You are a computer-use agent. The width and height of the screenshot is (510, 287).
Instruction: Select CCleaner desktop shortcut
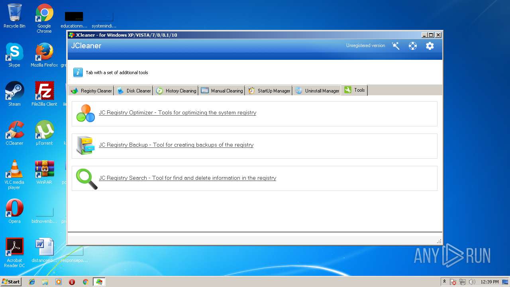(x=14, y=133)
